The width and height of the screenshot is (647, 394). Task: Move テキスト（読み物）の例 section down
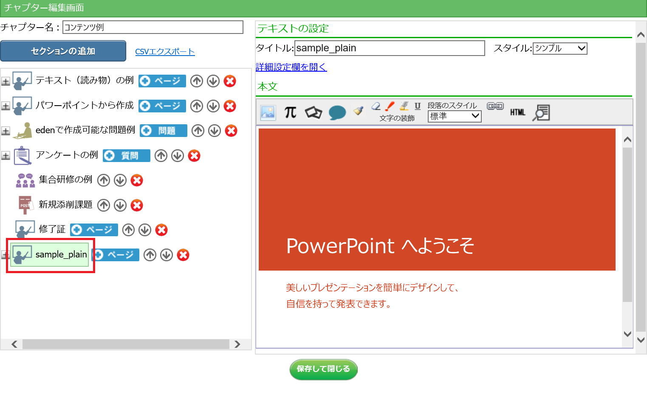point(213,81)
